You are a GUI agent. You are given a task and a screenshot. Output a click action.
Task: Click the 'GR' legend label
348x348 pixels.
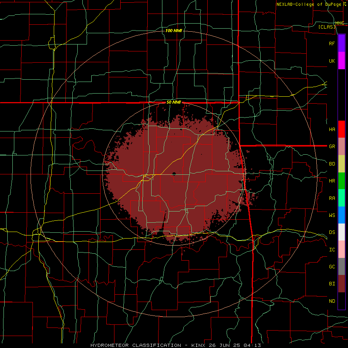point(332,147)
